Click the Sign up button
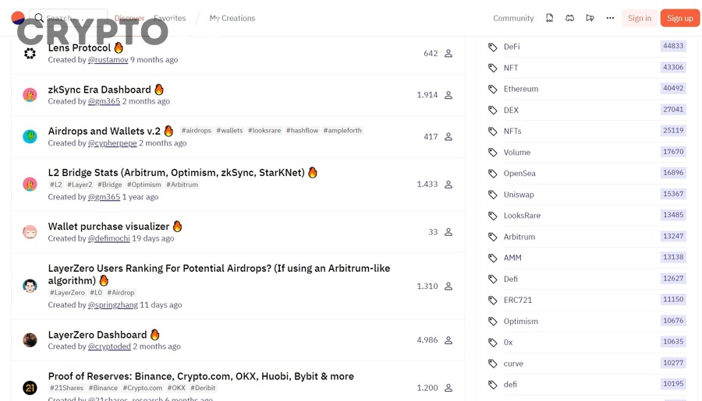The image size is (702, 401). pyautogui.click(x=679, y=19)
